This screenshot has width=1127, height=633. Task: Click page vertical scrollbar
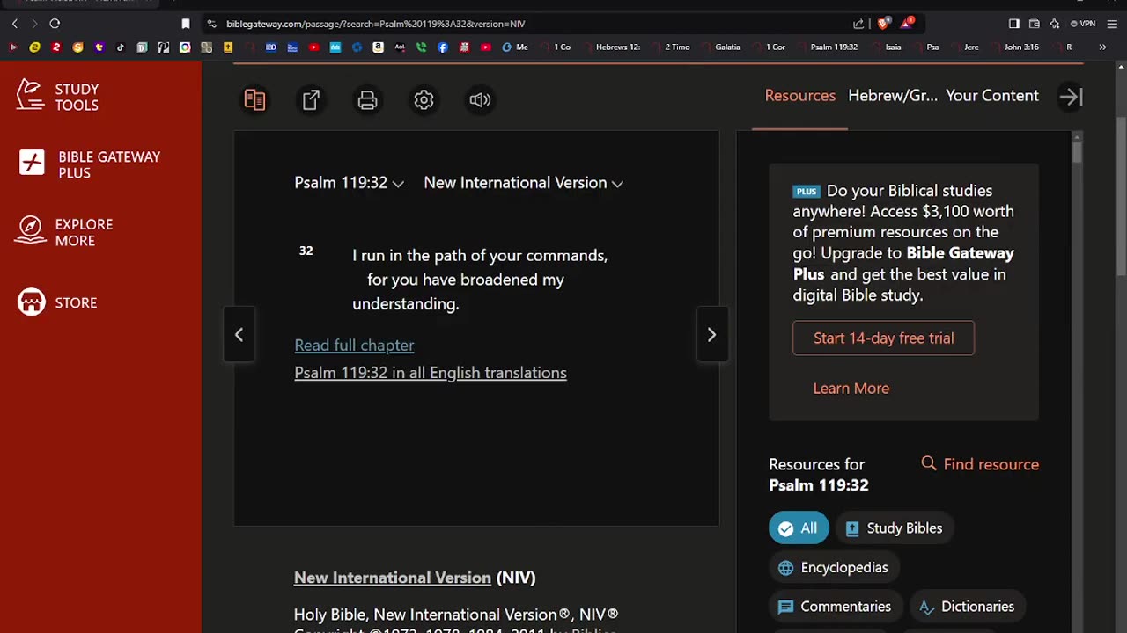point(1121,198)
